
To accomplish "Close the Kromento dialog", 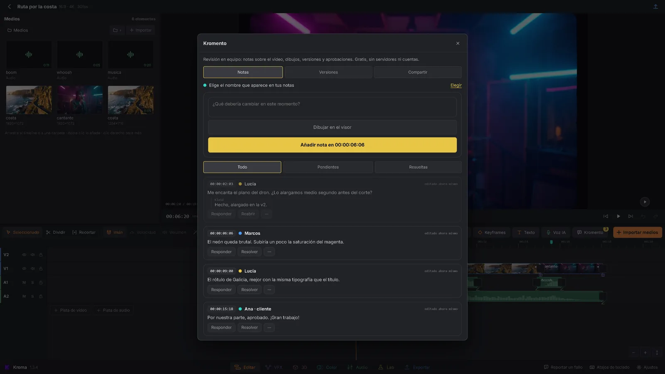I will coord(458,43).
